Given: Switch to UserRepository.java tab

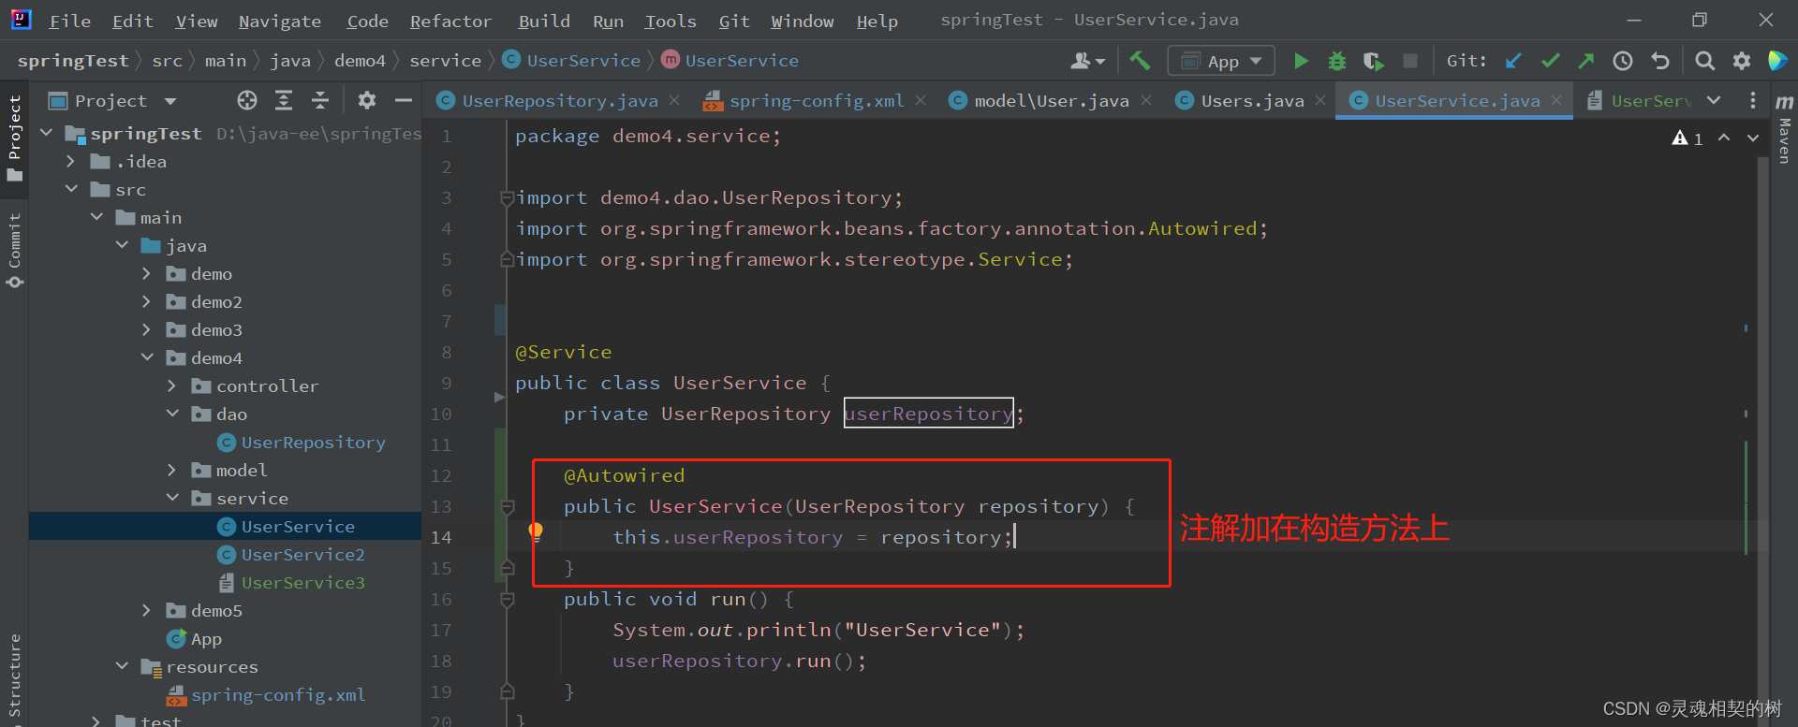Looking at the screenshot, I should coord(559,100).
